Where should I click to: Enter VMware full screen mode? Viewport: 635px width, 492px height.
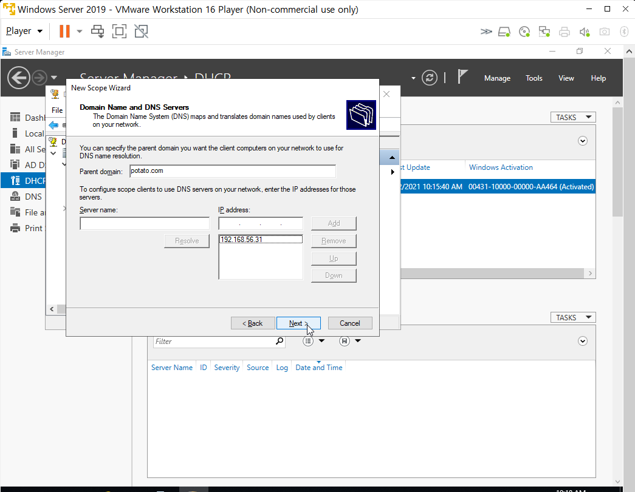(x=120, y=31)
